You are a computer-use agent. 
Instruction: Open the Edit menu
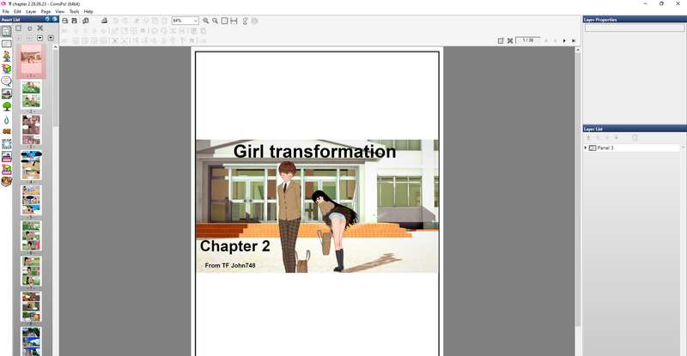(x=17, y=11)
